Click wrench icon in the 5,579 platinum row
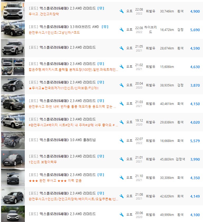 [121, 141]
